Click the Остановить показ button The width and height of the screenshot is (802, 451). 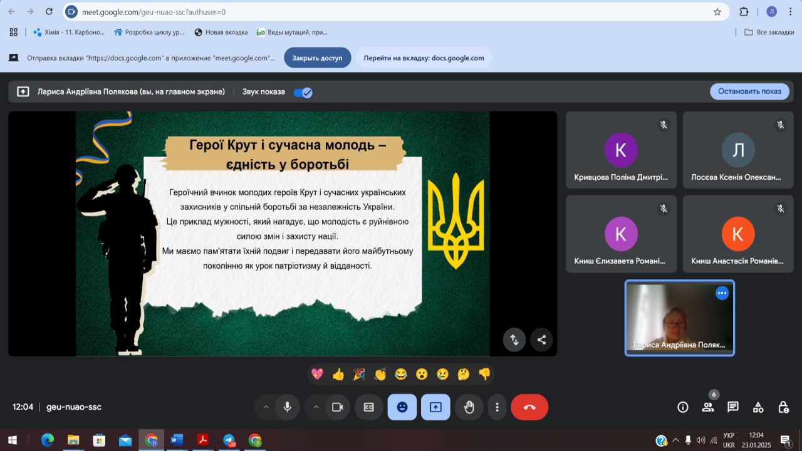click(x=749, y=91)
